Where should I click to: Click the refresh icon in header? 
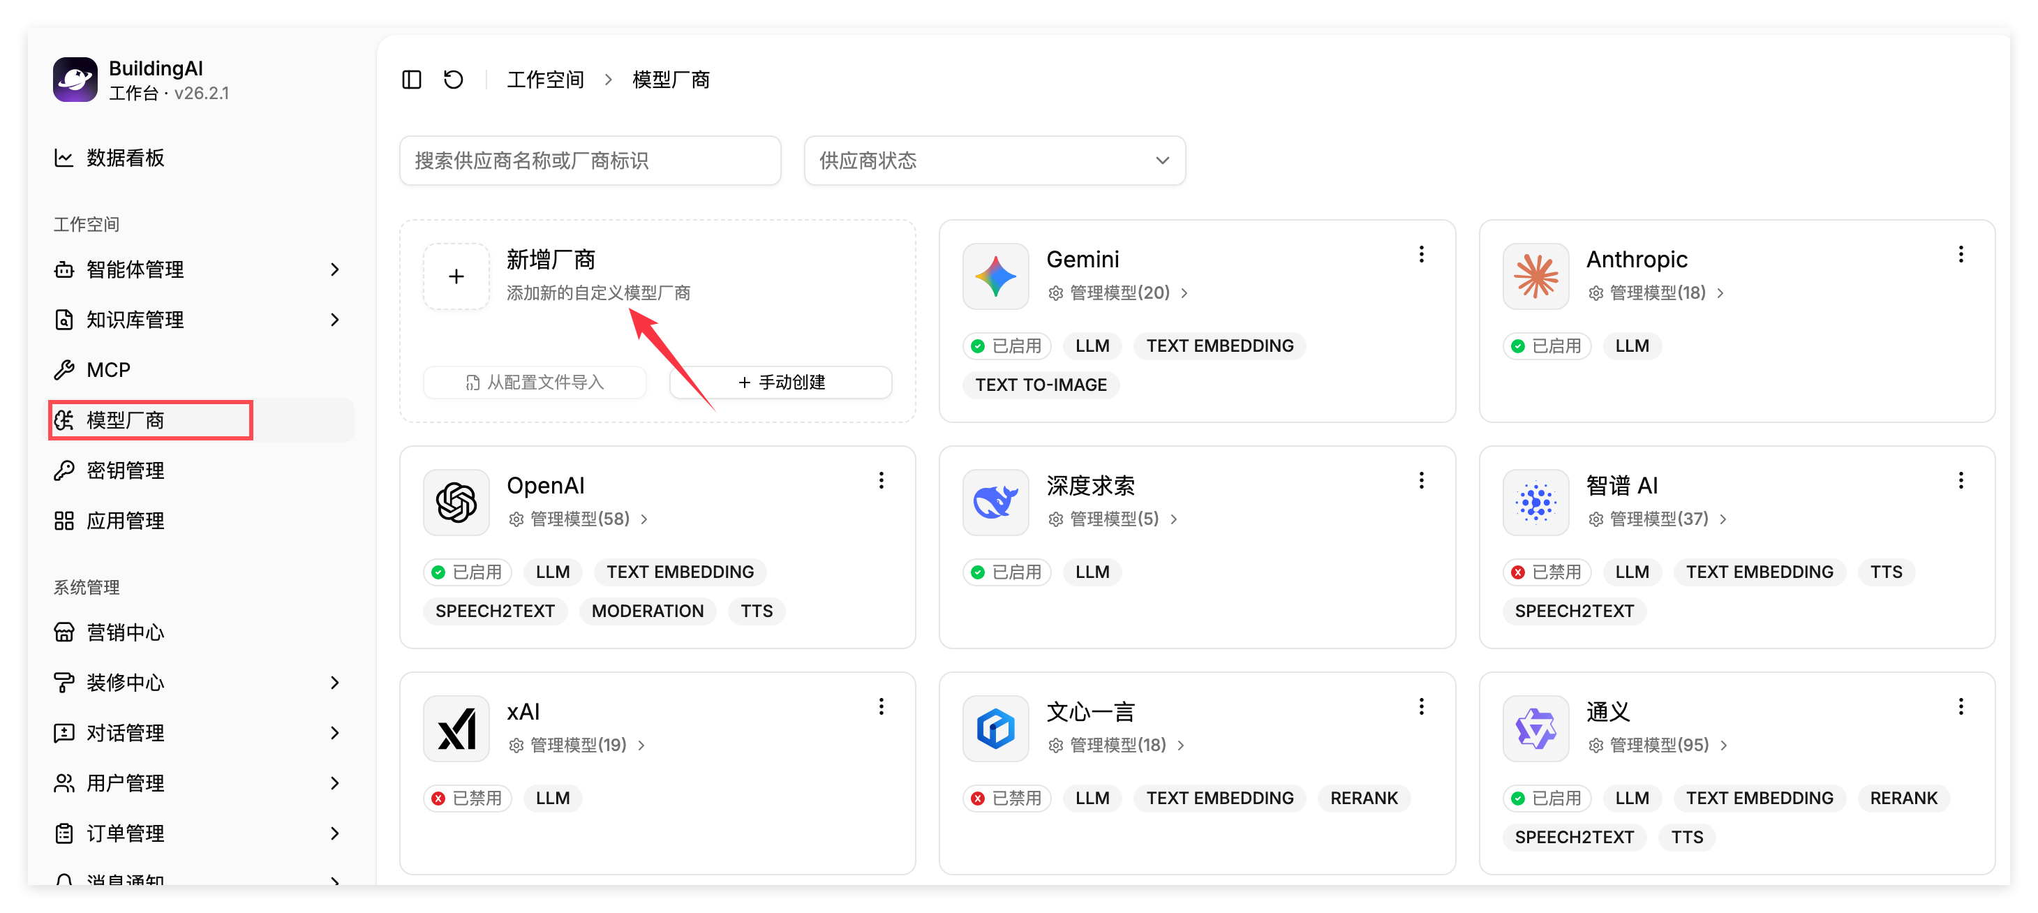tap(454, 79)
